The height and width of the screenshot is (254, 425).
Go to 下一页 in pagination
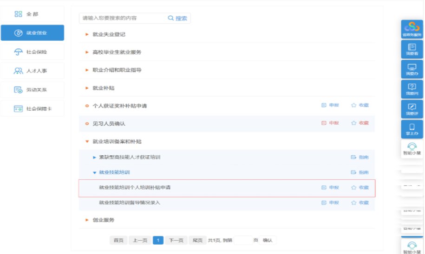click(x=175, y=240)
